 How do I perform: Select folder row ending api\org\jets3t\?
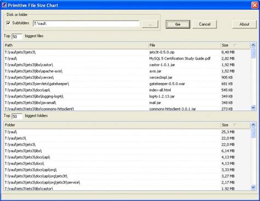[x=127, y=176]
